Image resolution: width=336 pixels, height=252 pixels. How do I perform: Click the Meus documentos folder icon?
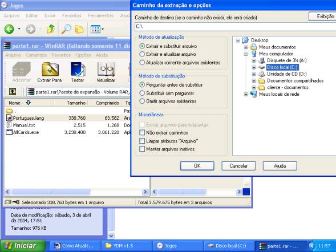253,47
